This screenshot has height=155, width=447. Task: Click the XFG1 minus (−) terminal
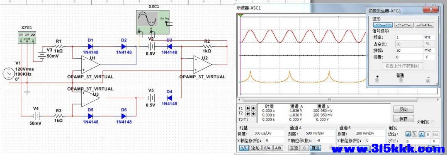428,81
